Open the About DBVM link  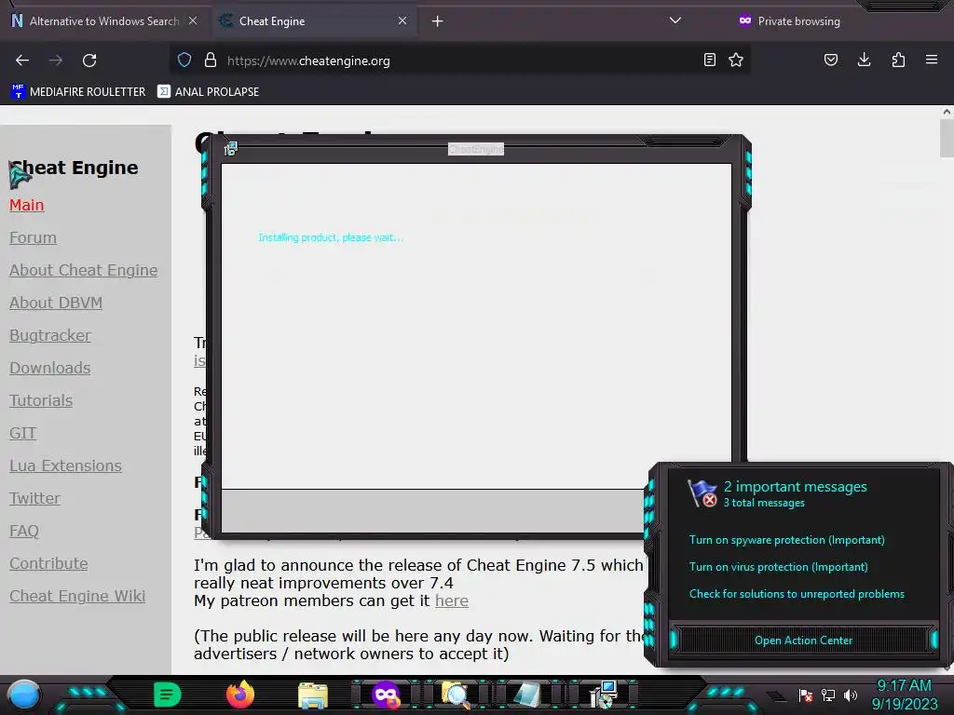[56, 303]
